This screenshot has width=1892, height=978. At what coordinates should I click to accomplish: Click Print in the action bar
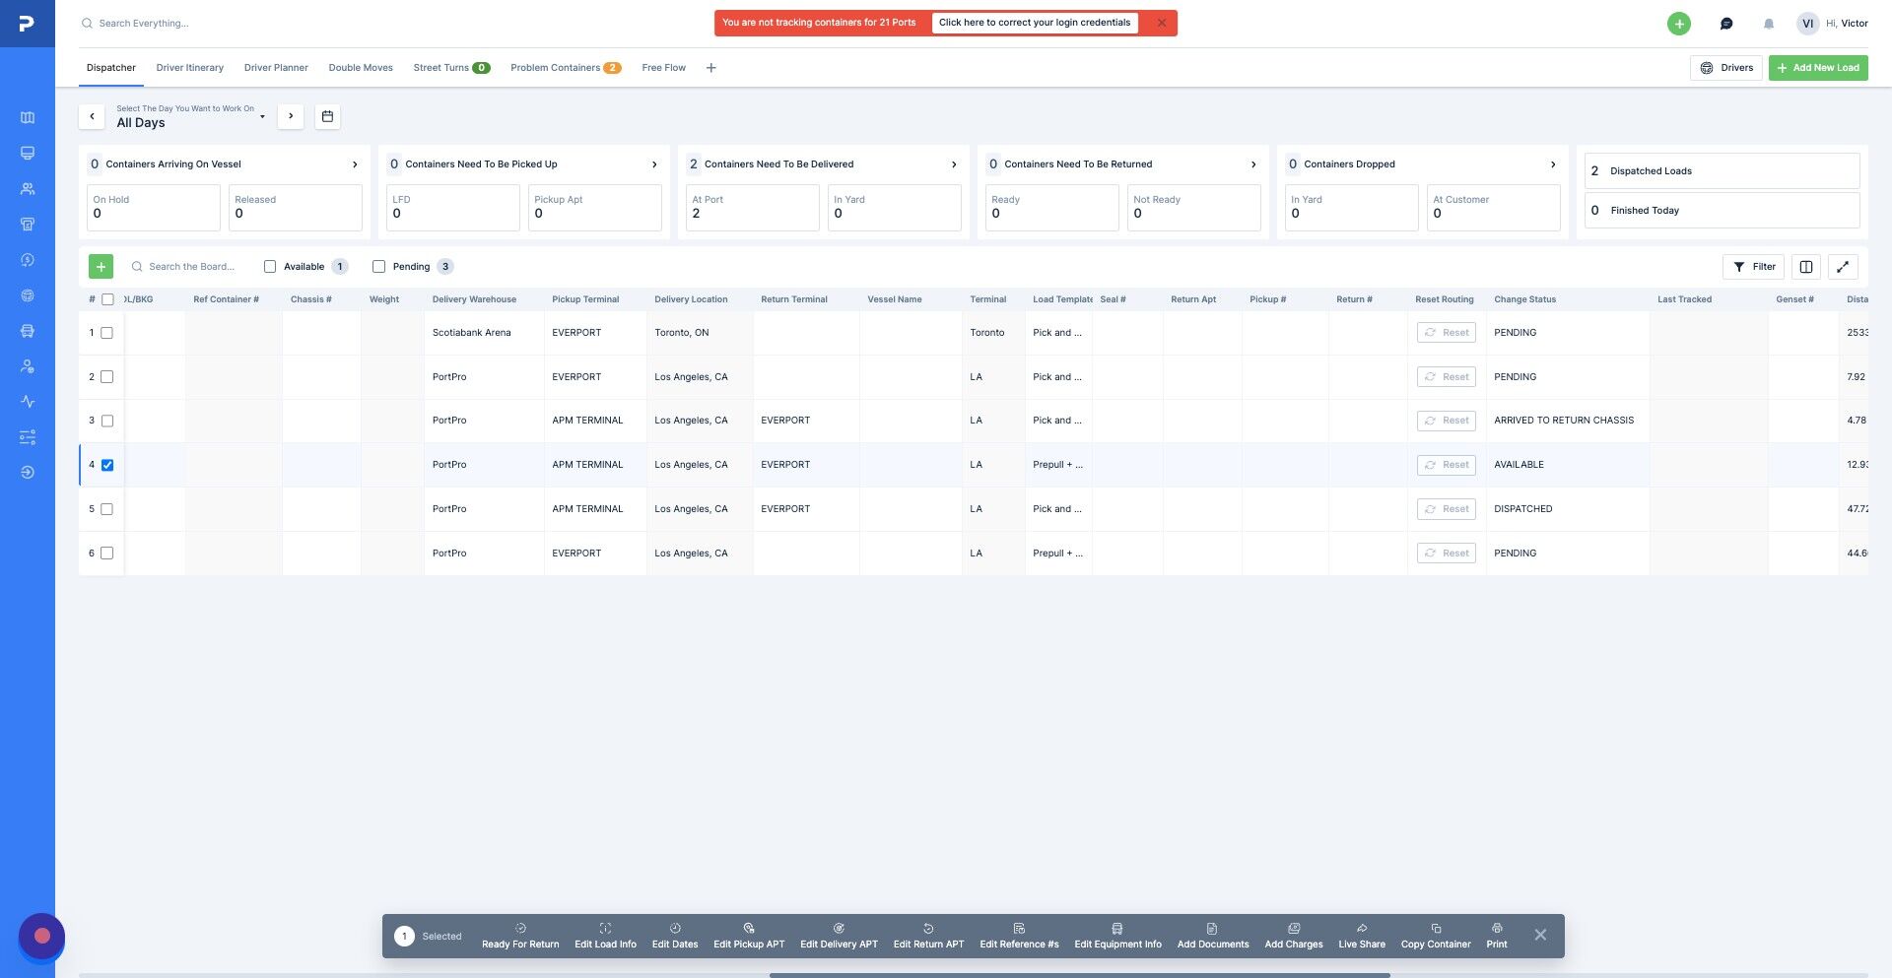tap(1497, 937)
